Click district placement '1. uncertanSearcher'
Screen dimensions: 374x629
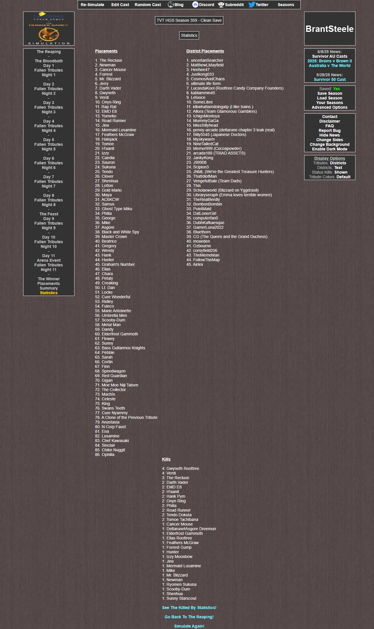(205, 60)
